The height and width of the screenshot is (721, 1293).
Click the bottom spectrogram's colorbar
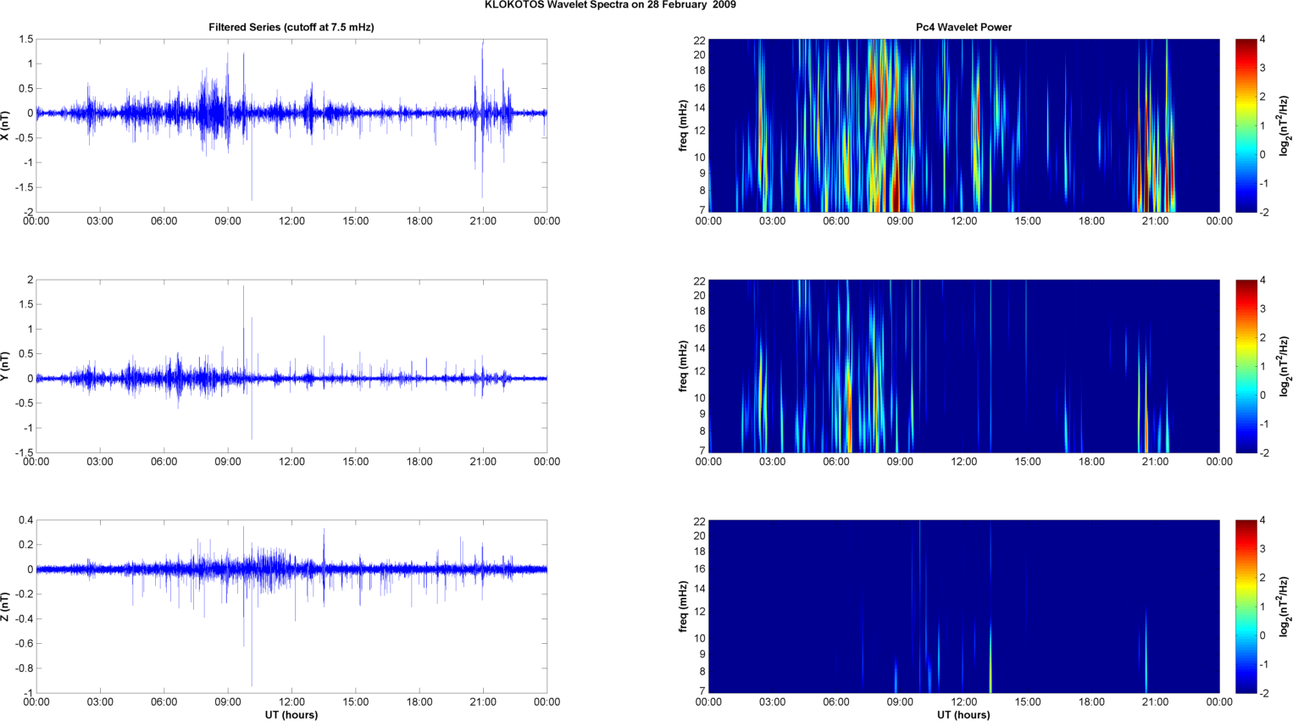click(x=1246, y=607)
